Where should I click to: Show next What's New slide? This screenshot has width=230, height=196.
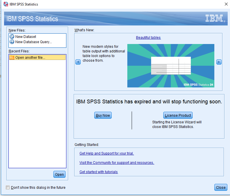tap(219, 62)
